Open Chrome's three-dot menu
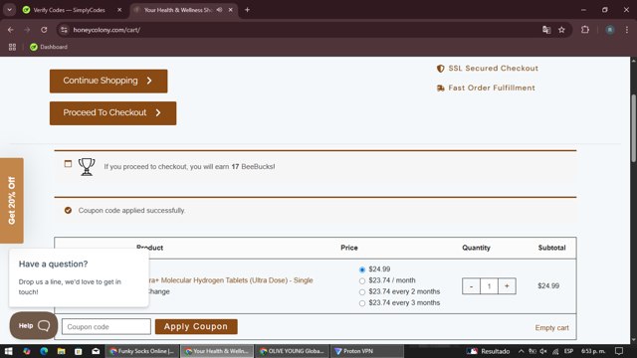637x358 pixels. (x=627, y=30)
